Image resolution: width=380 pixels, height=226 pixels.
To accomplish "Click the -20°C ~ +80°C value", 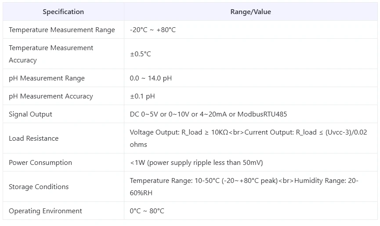I will (153, 30).
